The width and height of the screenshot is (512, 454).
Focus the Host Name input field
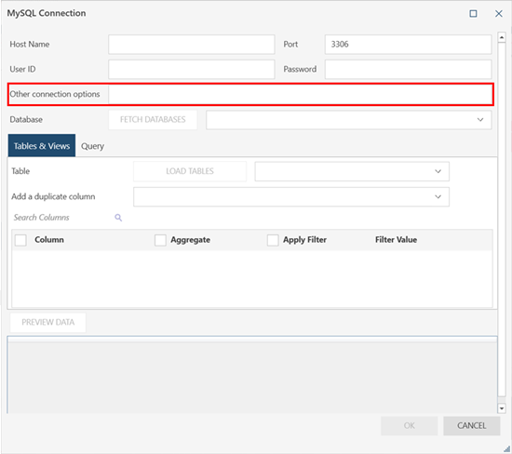coord(192,45)
